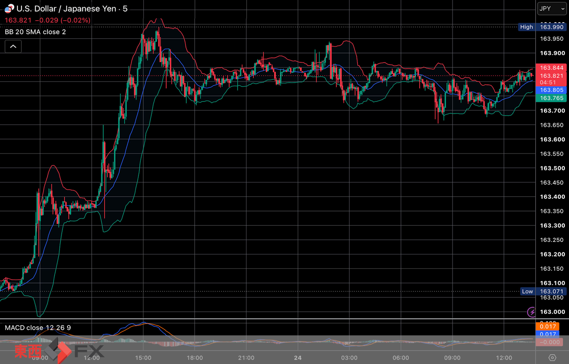Viewport: 569px width, 364px height.
Task: Click the purple lightning bolt events icon
Action: (x=532, y=312)
